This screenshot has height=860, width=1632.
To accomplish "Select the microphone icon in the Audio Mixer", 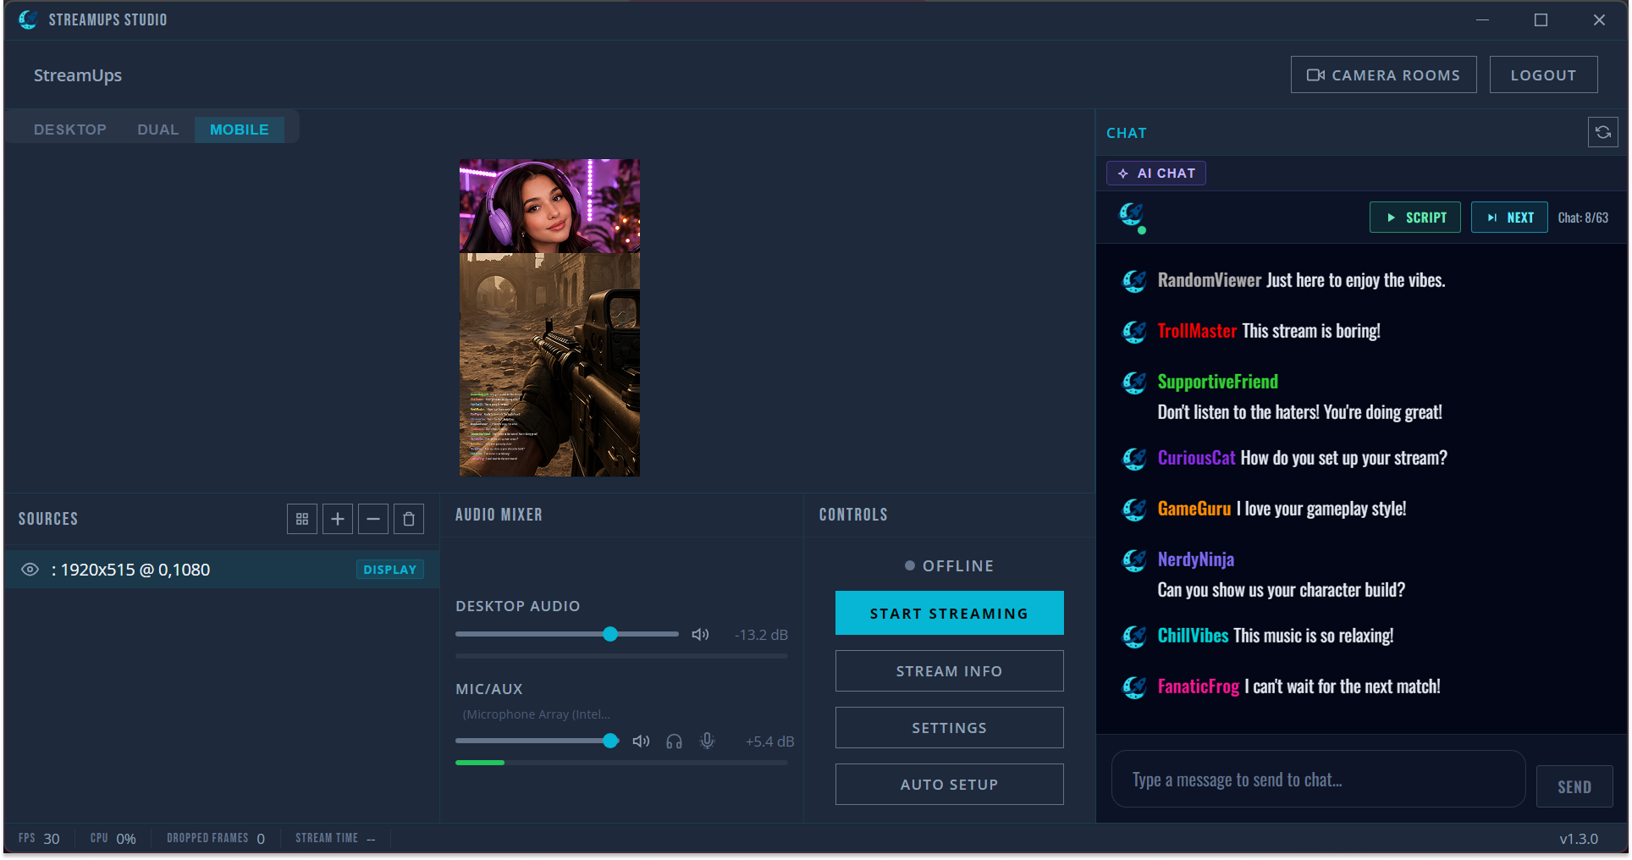I will coord(708,741).
